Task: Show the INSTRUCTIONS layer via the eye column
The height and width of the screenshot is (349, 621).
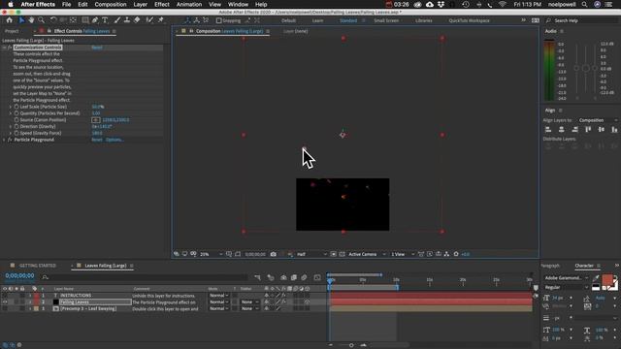Action: click(x=5, y=295)
